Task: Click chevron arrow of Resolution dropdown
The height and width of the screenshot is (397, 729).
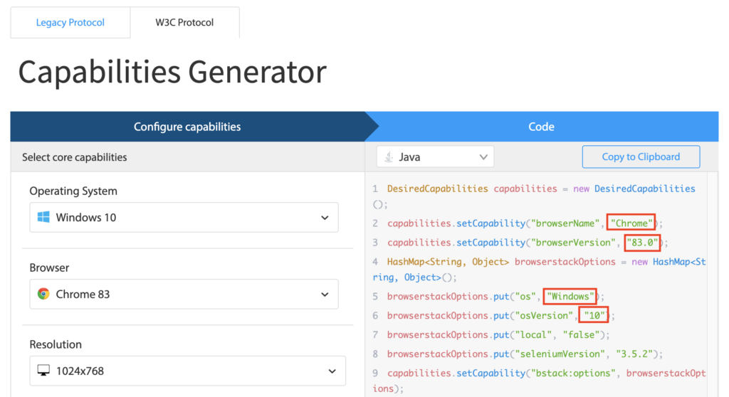Action: pos(332,371)
